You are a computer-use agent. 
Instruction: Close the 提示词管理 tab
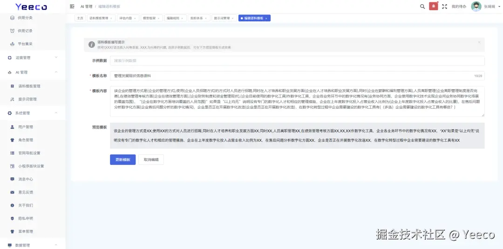coord(232,19)
